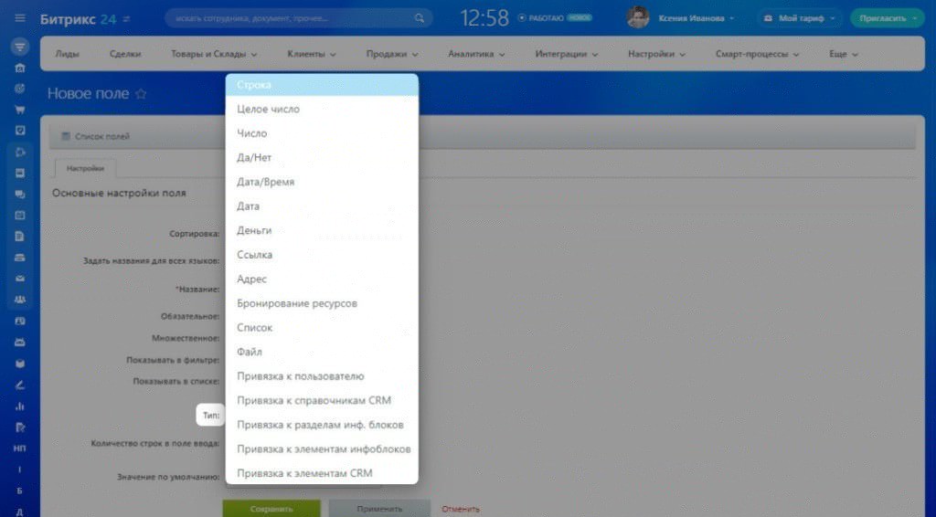Screen dimensions: 936x517
Task: Click the Применить button
Action: tap(379, 509)
